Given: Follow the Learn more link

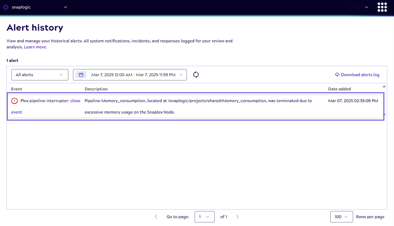Looking at the screenshot, I should [x=35, y=47].
